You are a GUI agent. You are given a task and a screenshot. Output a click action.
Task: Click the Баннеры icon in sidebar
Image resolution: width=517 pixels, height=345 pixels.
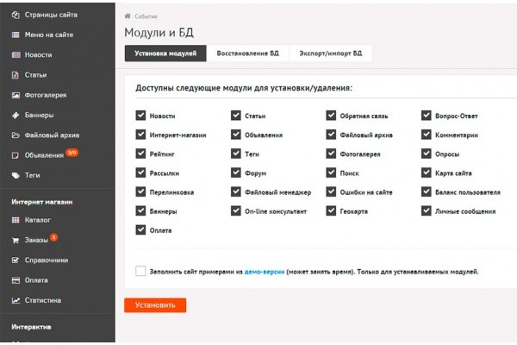pos(16,116)
